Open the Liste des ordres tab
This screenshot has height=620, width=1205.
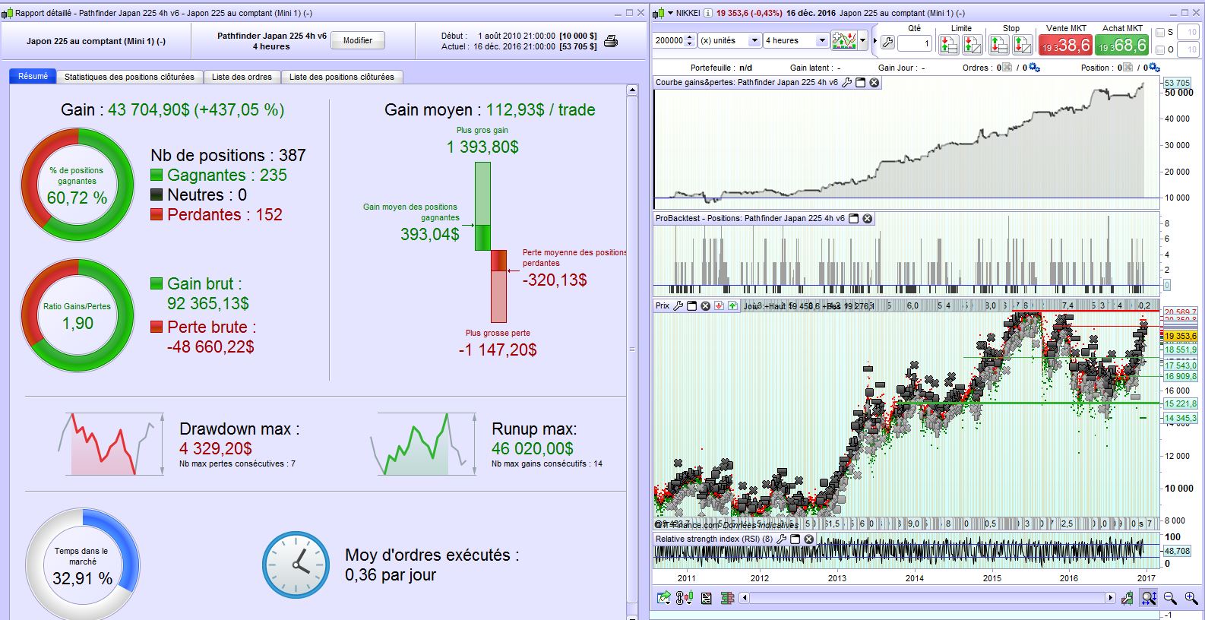[x=242, y=77]
